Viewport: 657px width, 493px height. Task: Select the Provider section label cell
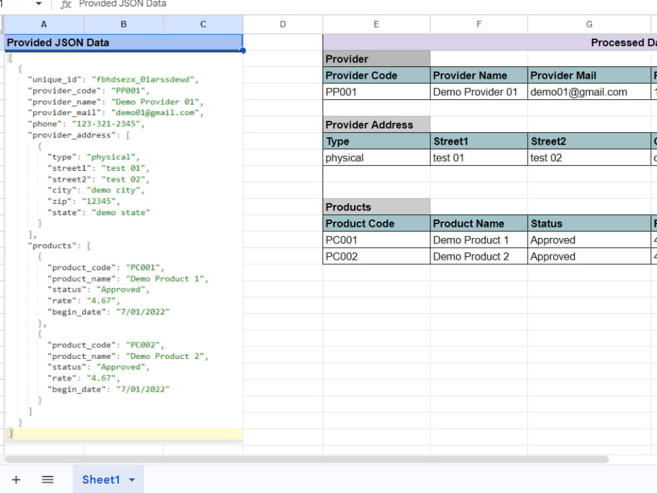(x=376, y=59)
